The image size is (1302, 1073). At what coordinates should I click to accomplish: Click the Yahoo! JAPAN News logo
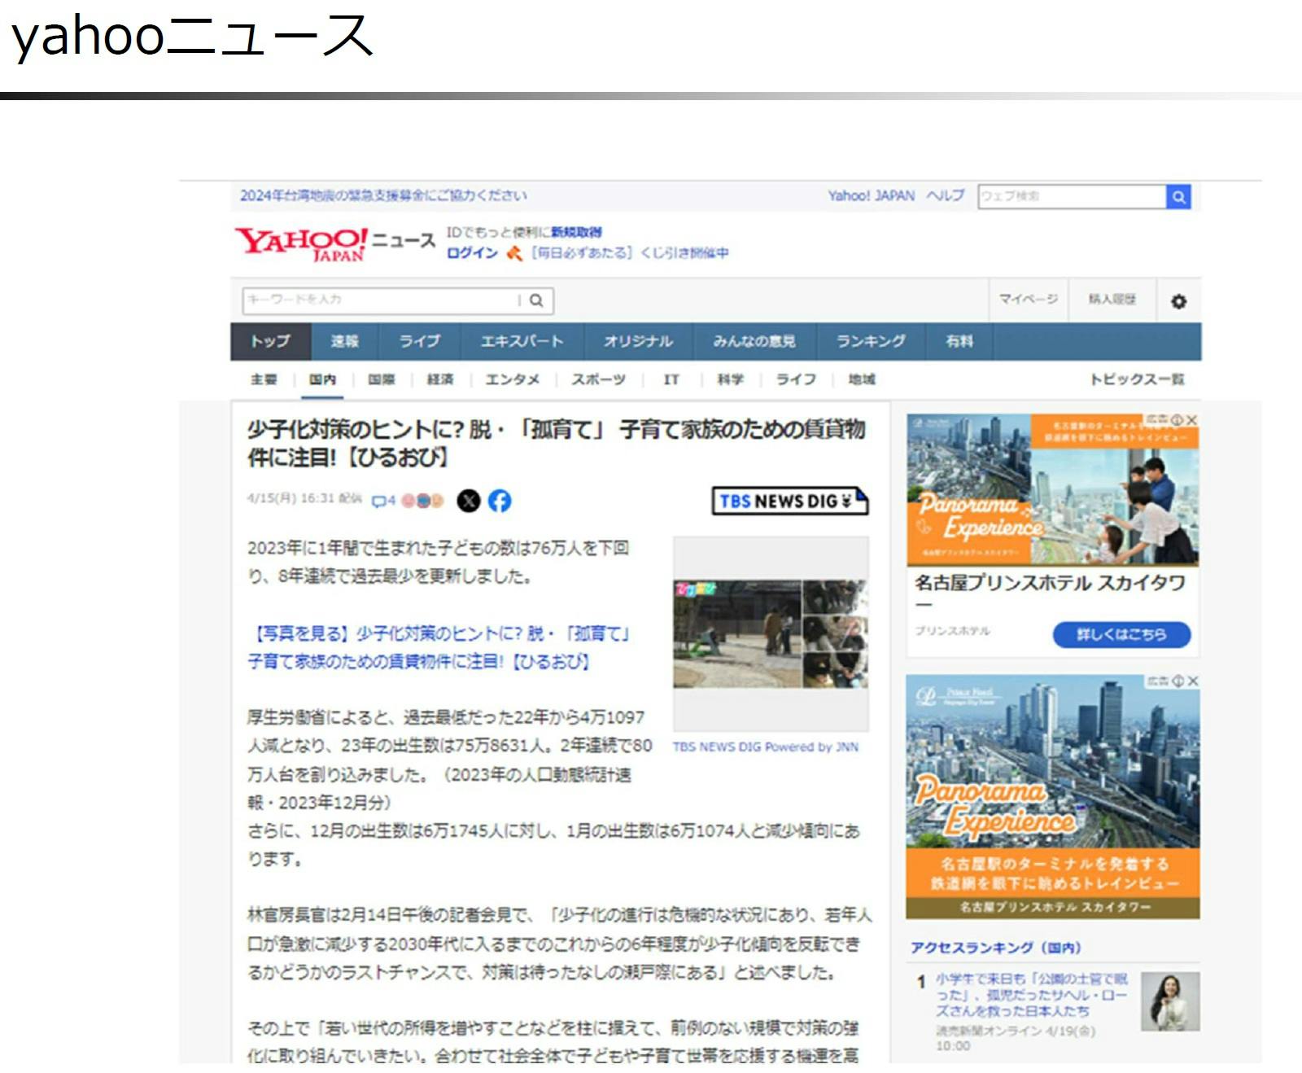point(334,243)
